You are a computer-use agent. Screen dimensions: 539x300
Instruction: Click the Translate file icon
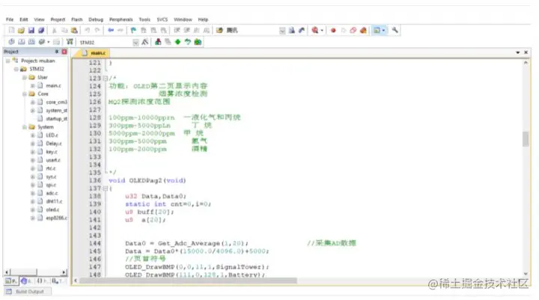11,42
